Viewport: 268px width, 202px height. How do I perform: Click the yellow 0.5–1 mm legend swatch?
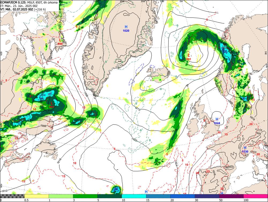(36, 196)
